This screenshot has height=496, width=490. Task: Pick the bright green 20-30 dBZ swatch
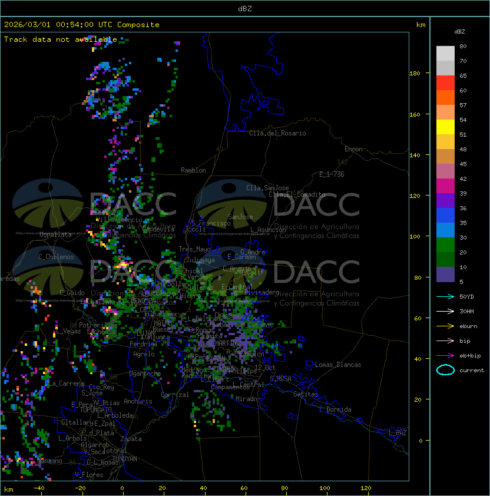click(445, 245)
